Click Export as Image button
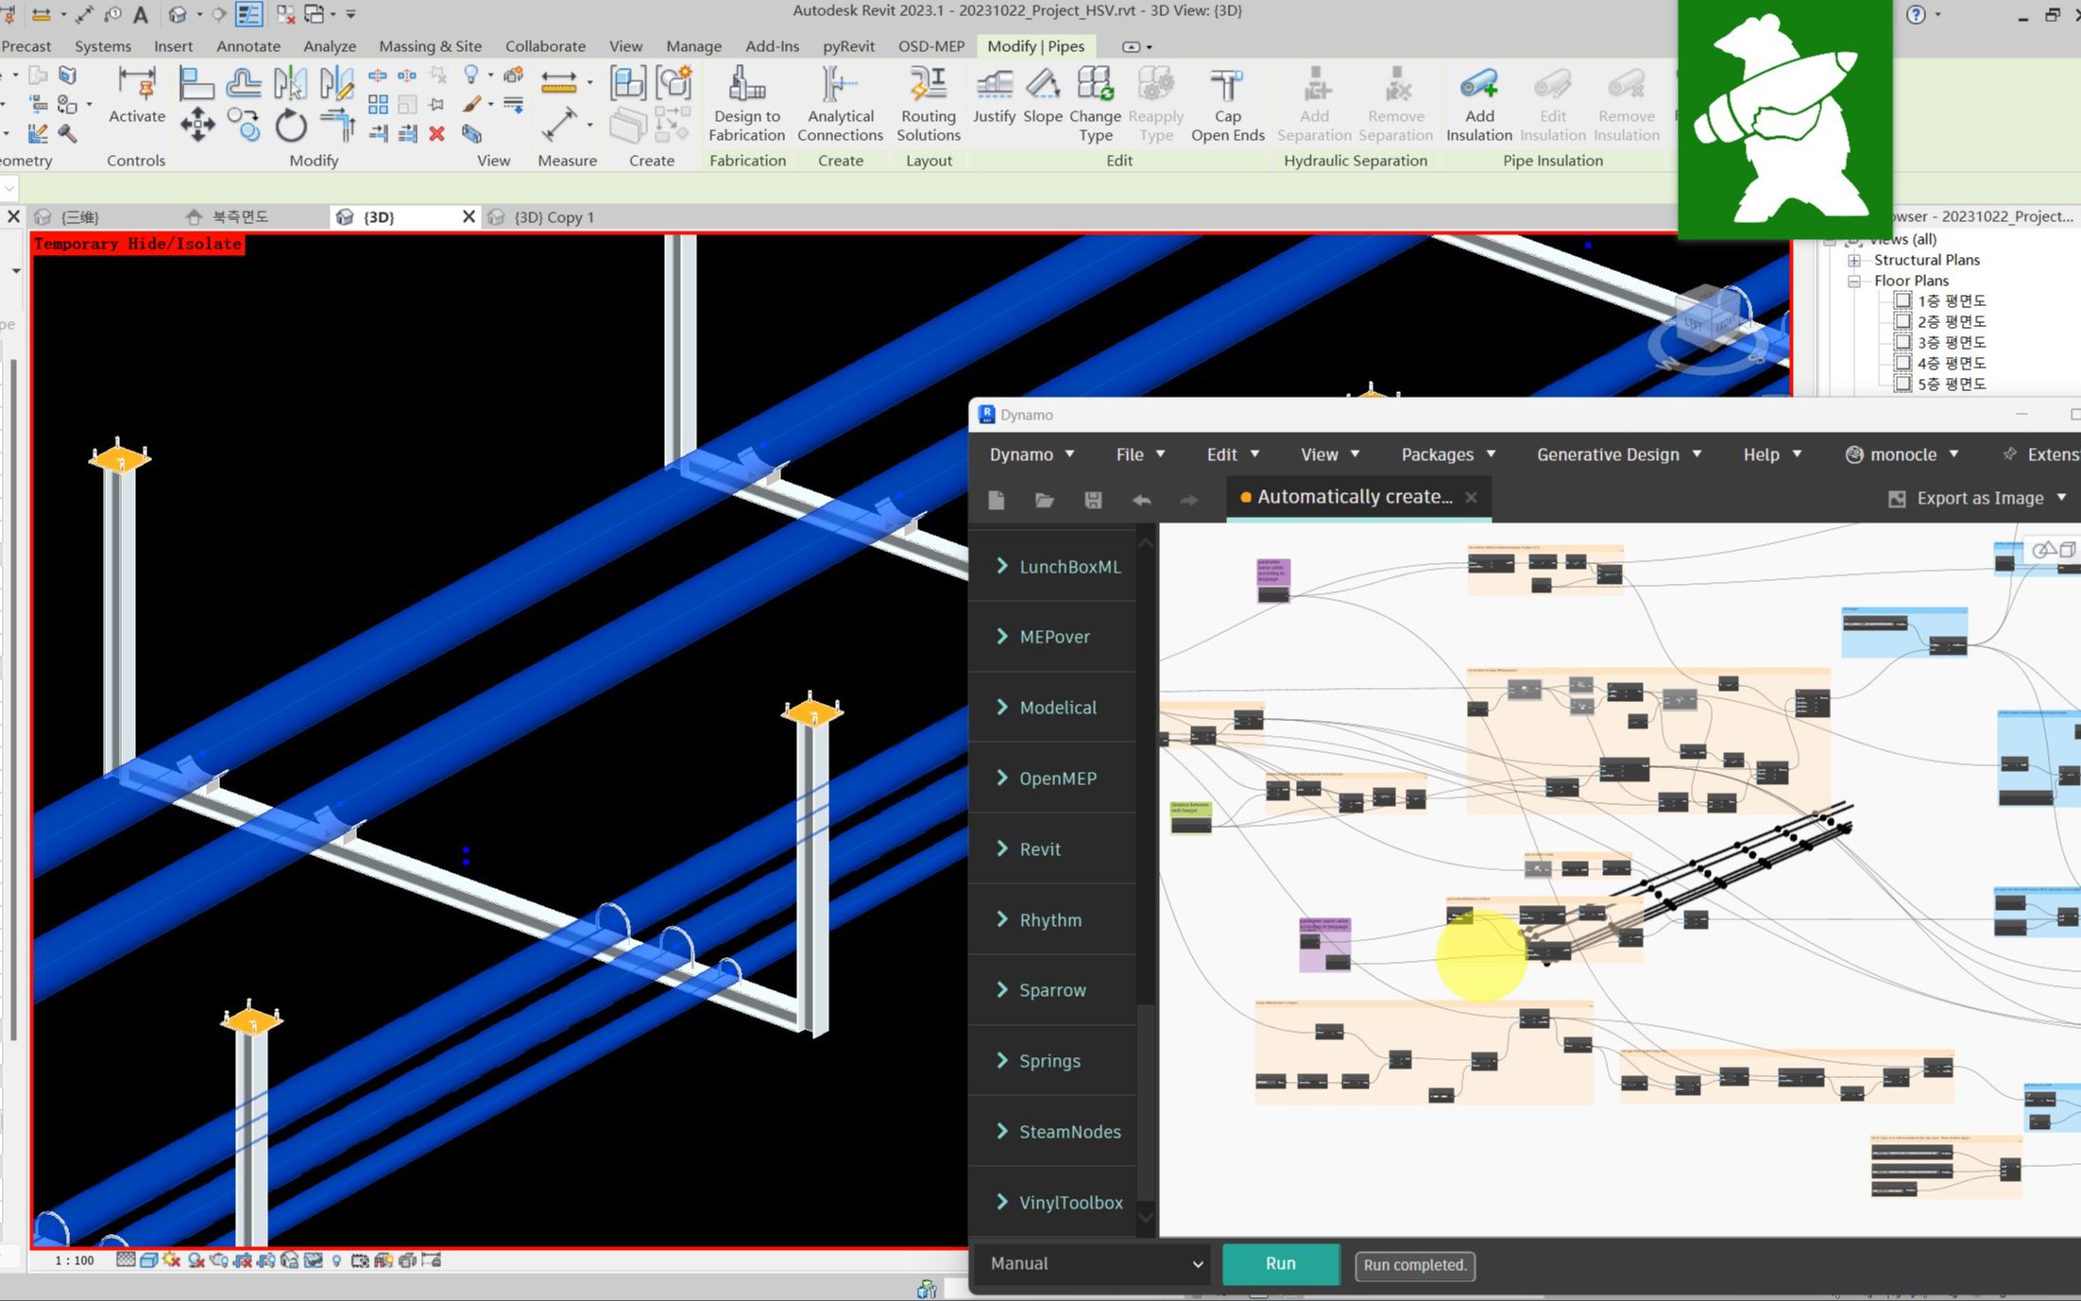2081x1301 pixels. click(x=1978, y=498)
